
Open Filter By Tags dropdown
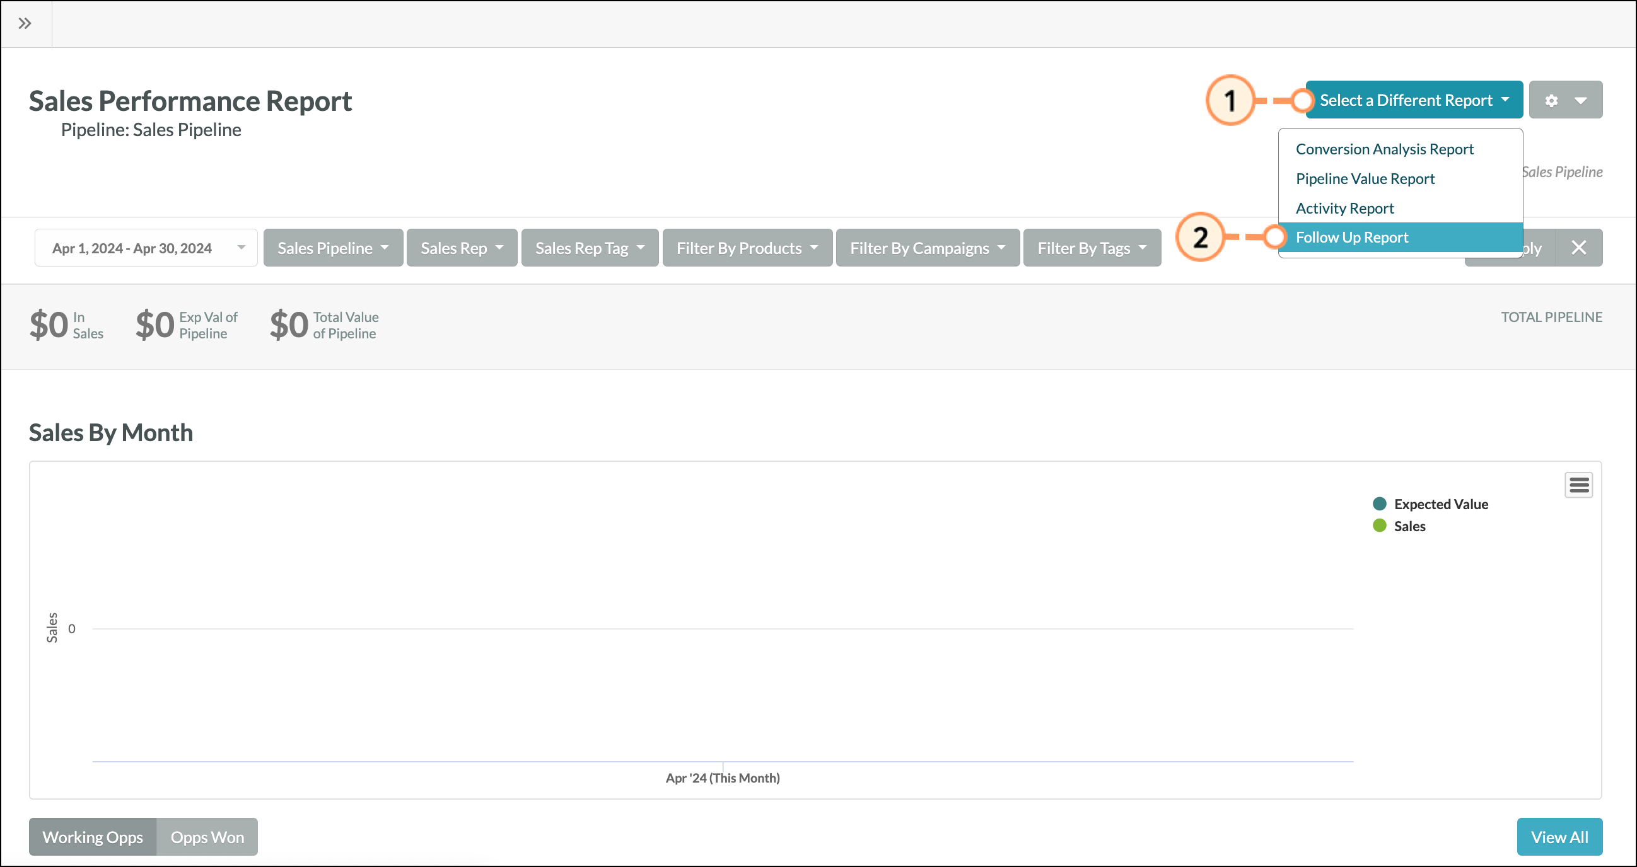[1092, 248]
